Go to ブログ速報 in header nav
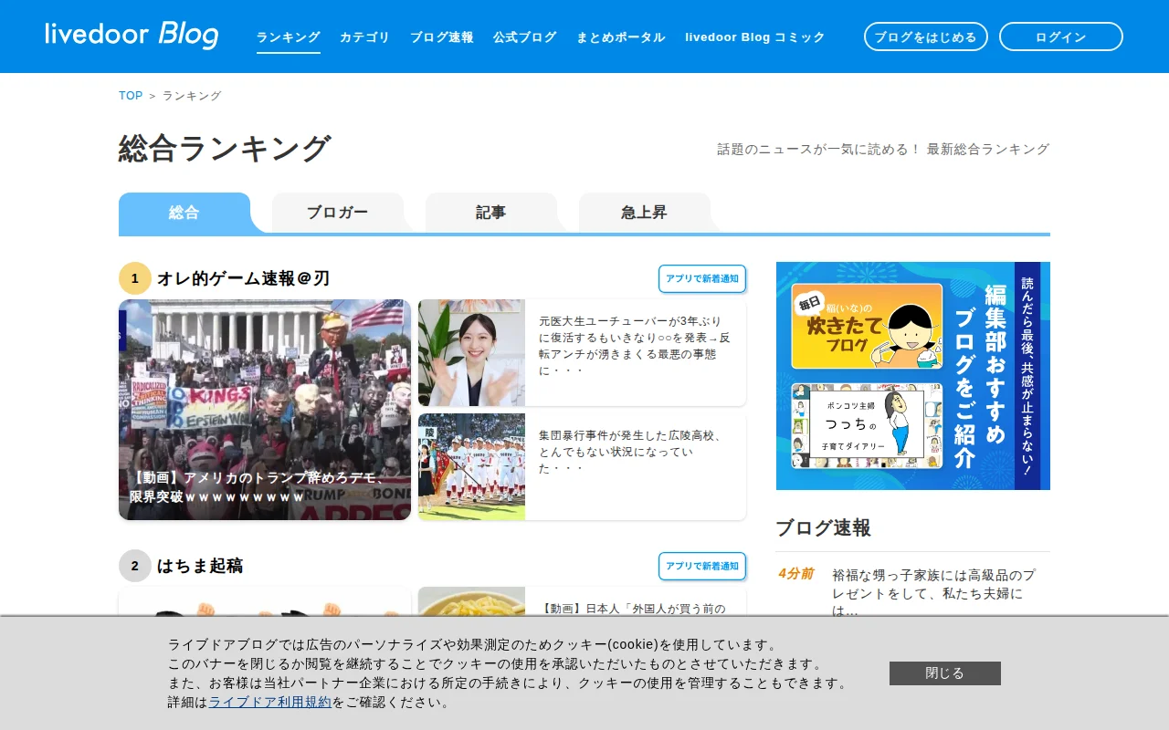The image size is (1169, 730). point(442,37)
